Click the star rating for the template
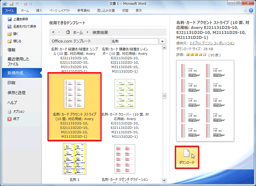Image resolution: width=256 pixels, height=186 pixels. pyautogui.click(x=196, y=54)
